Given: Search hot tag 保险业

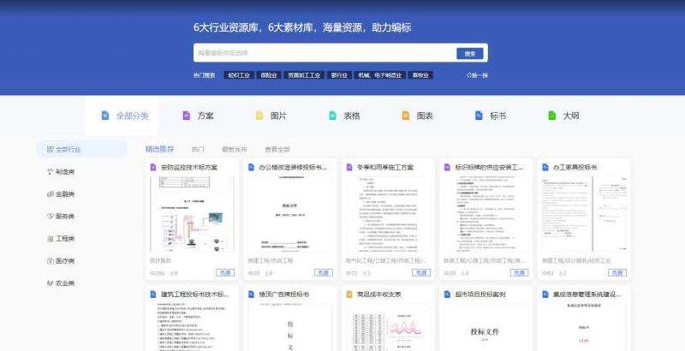Looking at the screenshot, I should tap(269, 75).
